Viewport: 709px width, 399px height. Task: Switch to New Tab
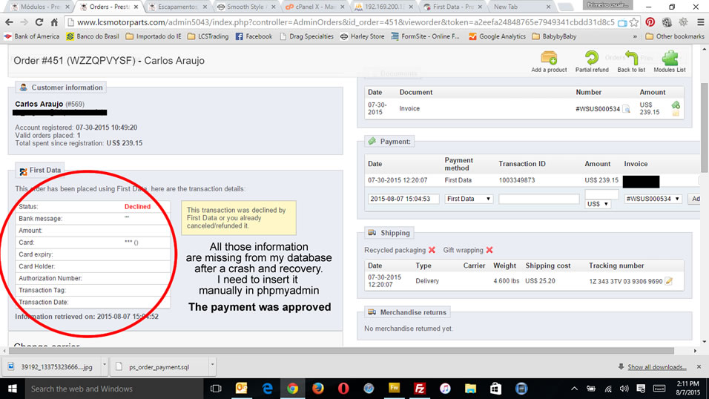click(x=521, y=7)
